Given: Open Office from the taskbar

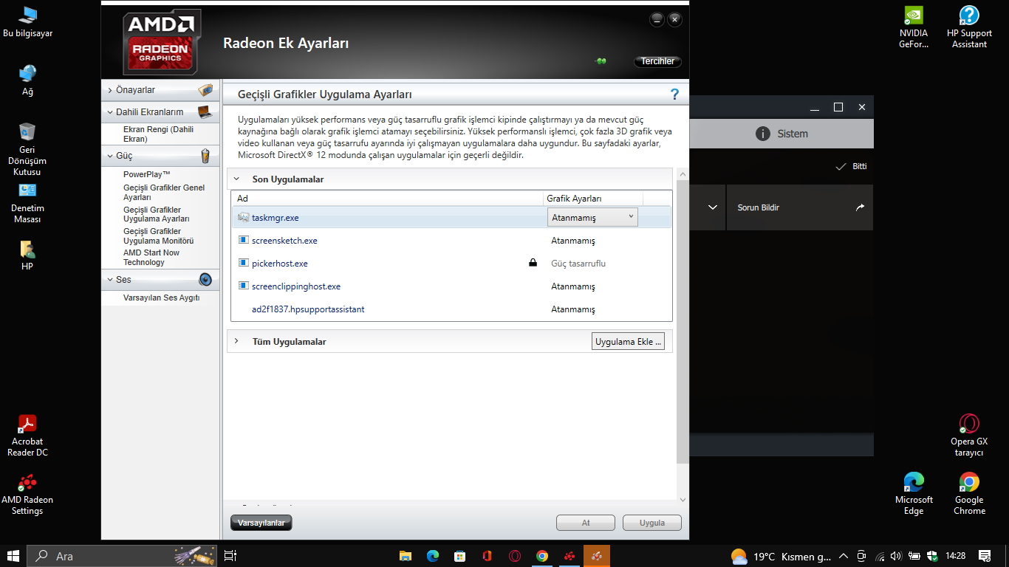Looking at the screenshot, I should pos(487,556).
